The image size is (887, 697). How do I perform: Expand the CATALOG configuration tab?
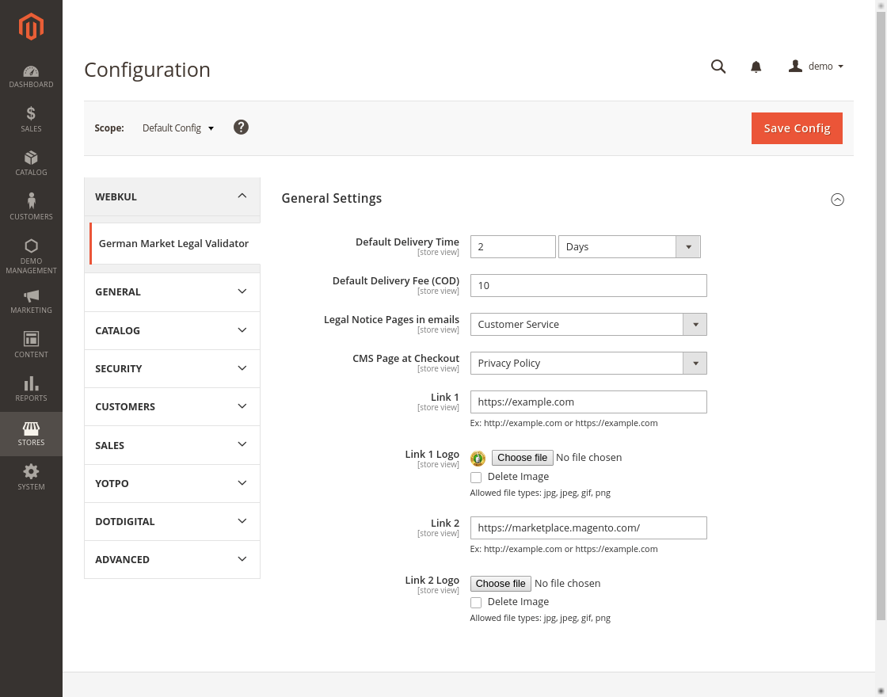pyautogui.click(x=172, y=330)
